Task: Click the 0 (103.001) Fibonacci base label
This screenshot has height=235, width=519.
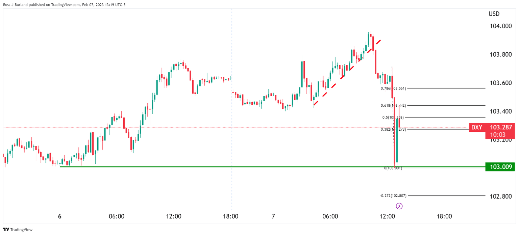Action: click(x=393, y=168)
